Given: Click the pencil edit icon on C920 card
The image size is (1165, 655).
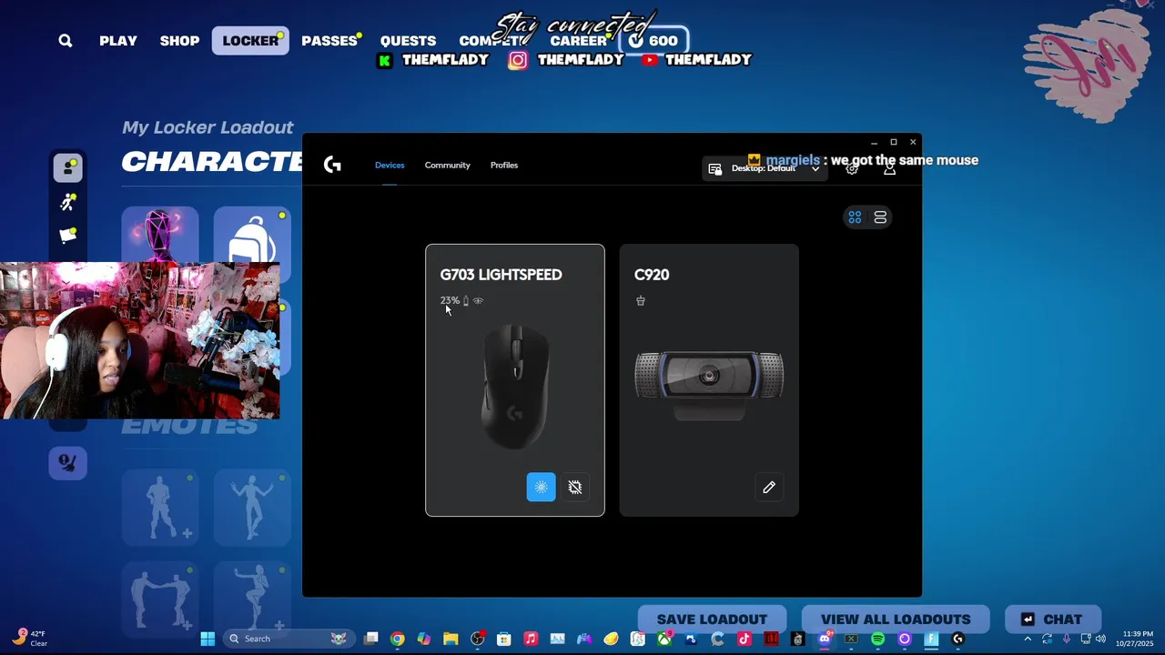Looking at the screenshot, I should (769, 487).
